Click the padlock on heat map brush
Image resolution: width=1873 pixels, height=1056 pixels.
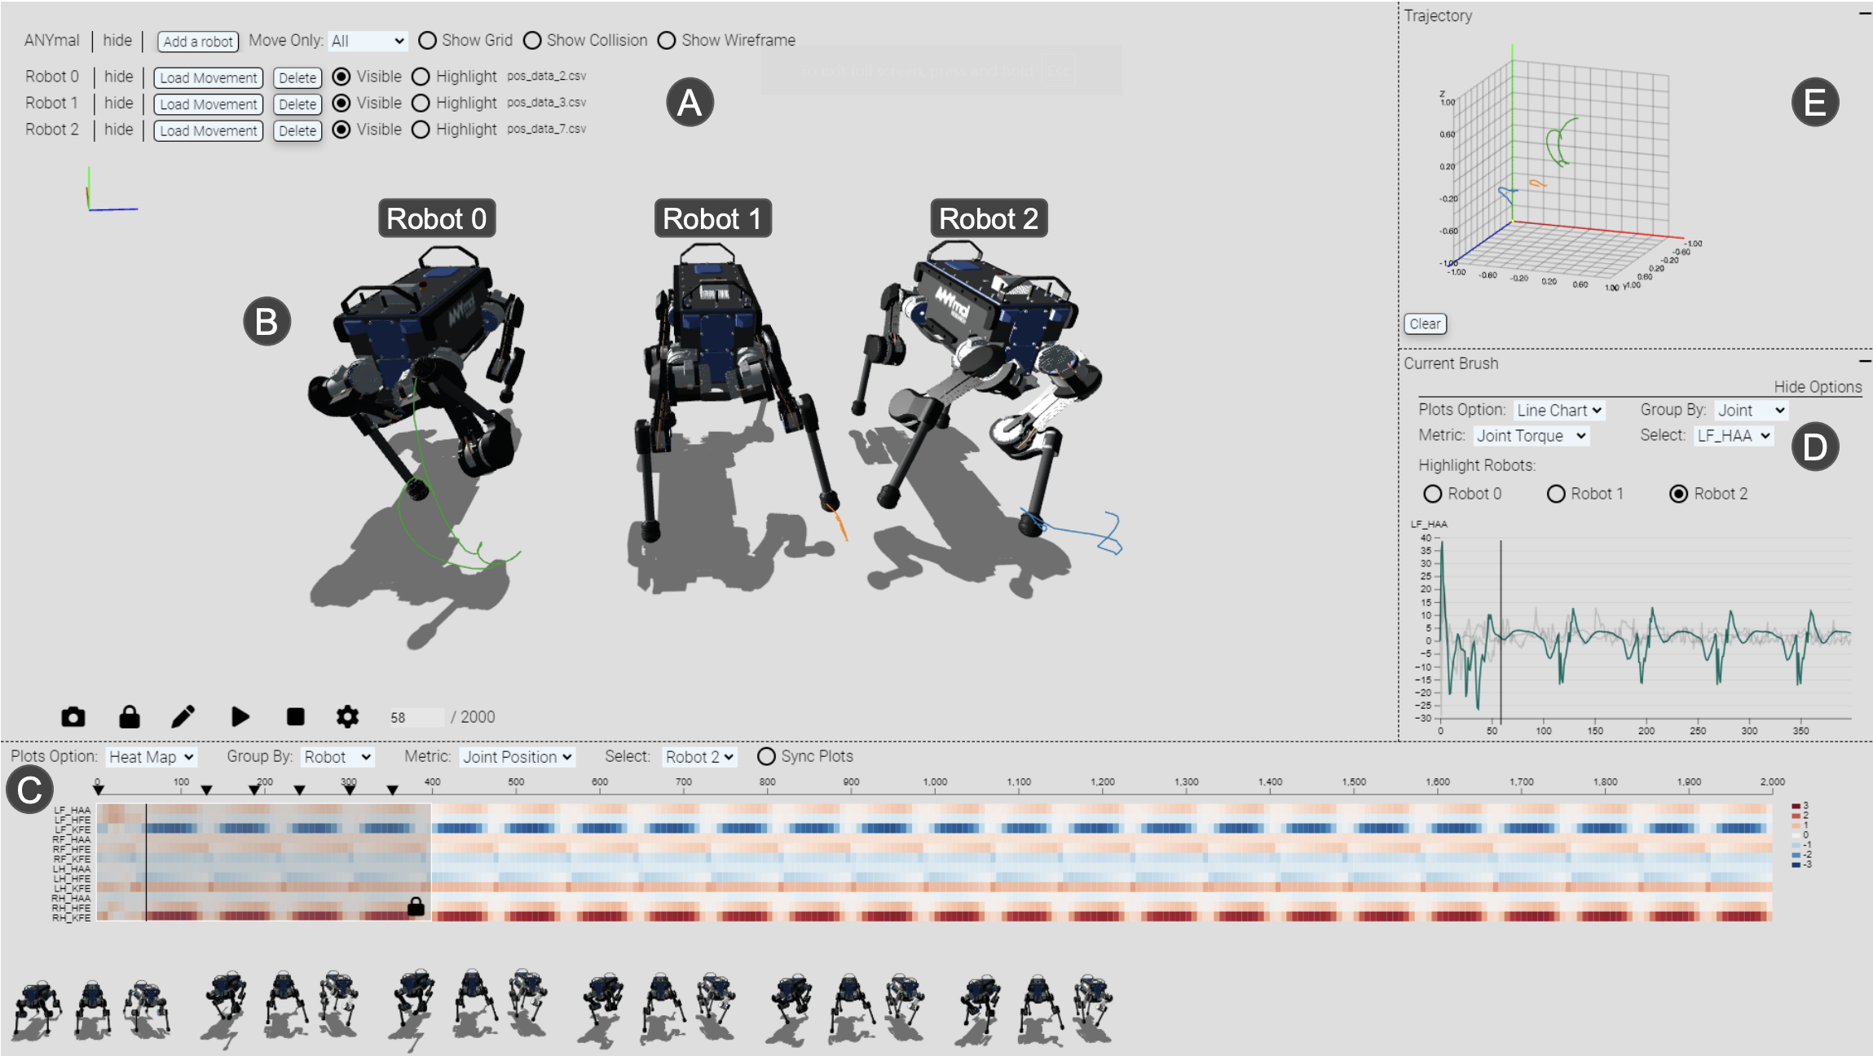click(x=416, y=907)
